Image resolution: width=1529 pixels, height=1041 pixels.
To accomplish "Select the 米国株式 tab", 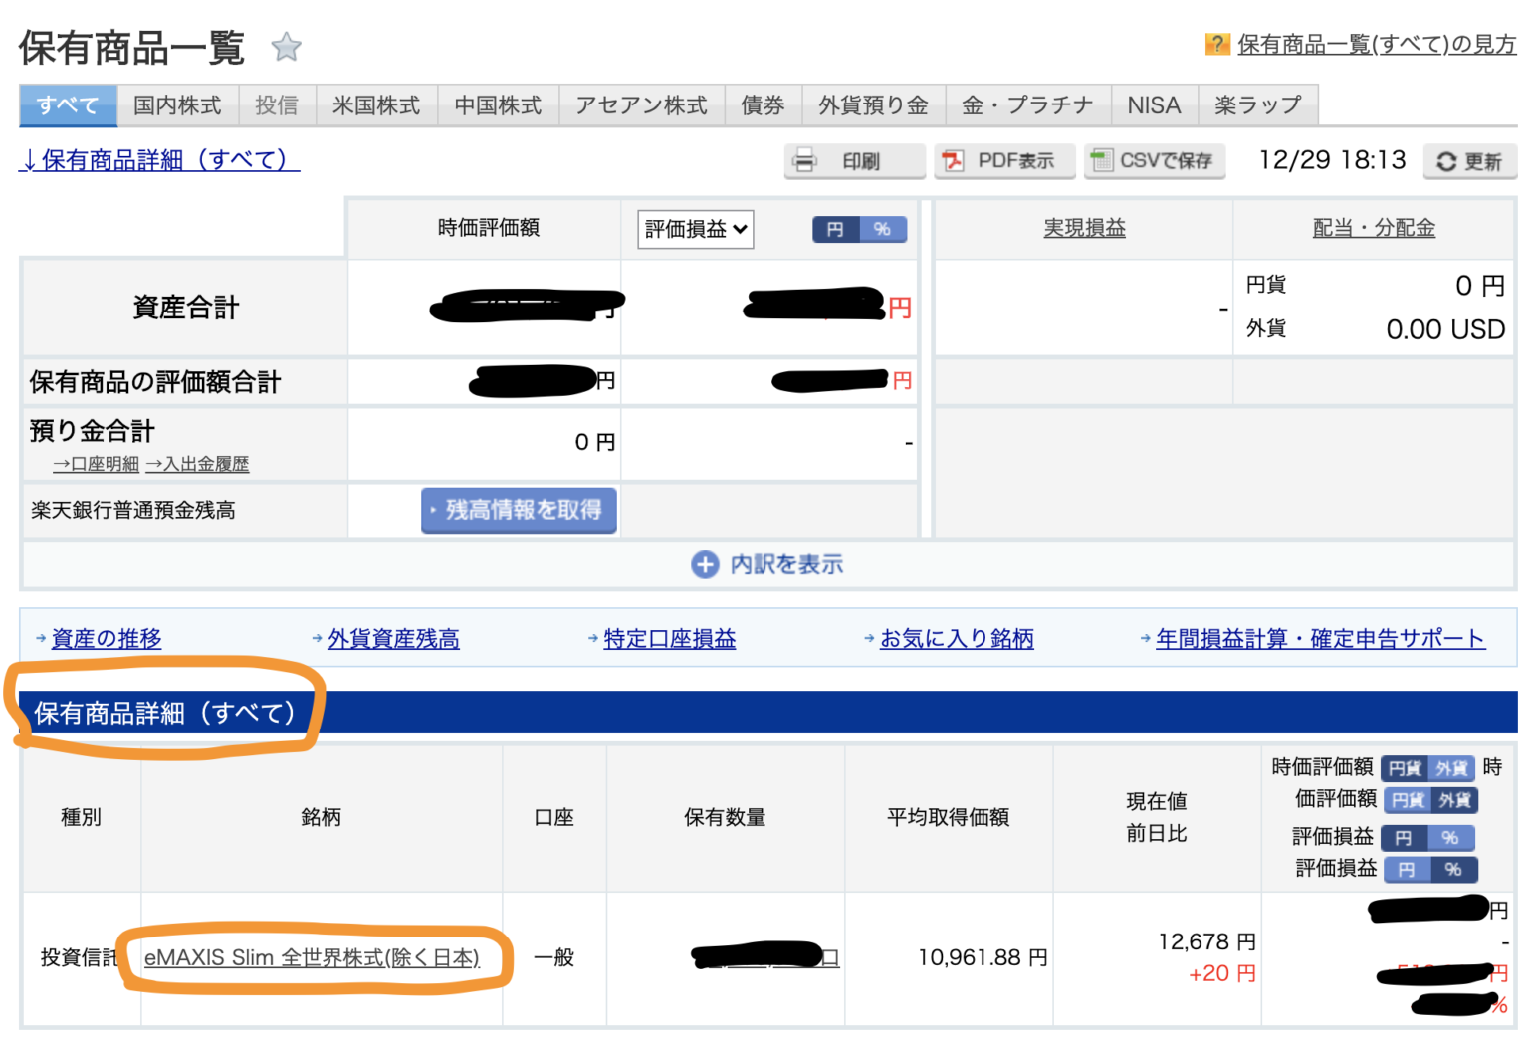I will click(375, 105).
